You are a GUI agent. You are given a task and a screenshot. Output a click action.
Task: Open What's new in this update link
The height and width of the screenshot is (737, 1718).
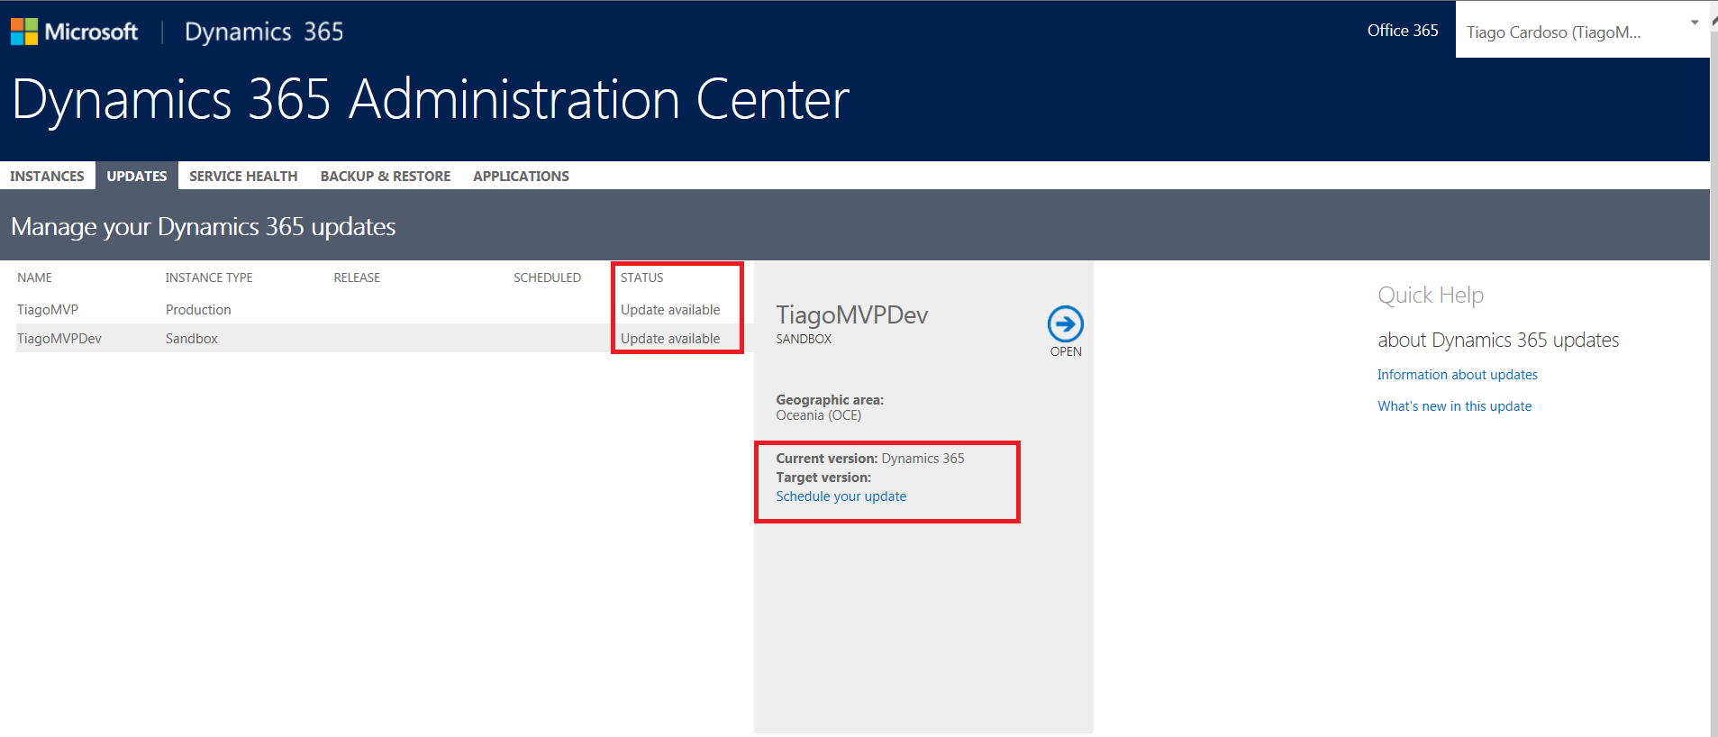point(1454,406)
